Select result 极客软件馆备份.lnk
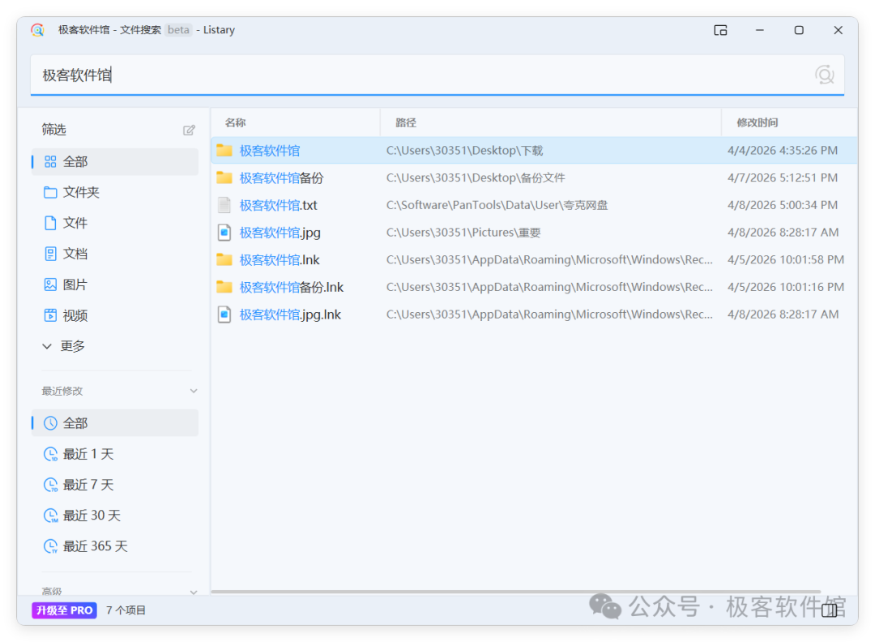The image size is (875, 642). tap(292, 288)
